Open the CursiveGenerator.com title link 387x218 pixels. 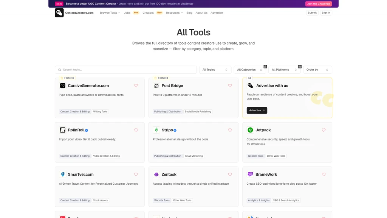click(88, 86)
